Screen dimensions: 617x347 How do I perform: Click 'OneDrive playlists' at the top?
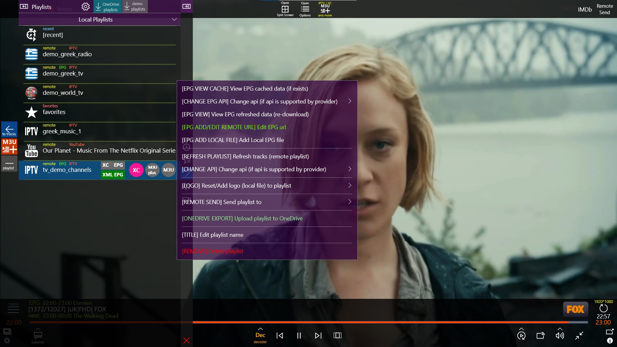point(108,6)
